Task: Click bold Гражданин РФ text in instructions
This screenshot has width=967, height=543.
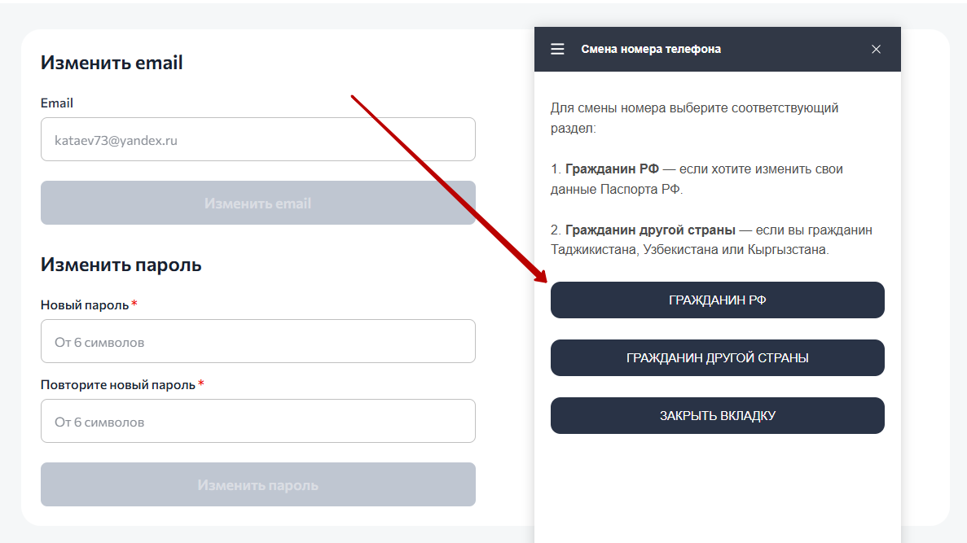Action: [612, 169]
